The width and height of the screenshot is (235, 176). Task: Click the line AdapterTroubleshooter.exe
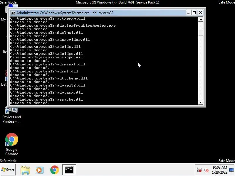63,26
